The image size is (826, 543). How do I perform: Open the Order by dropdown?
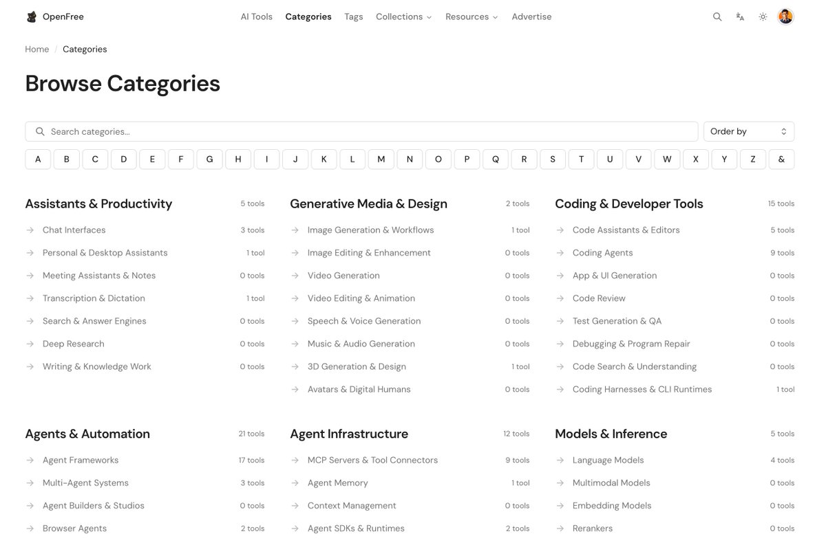[x=749, y=131]
